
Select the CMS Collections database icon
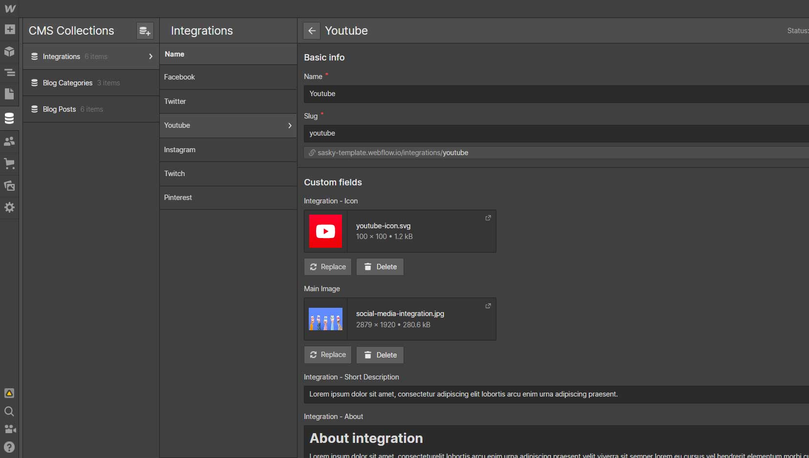[10, 118]
